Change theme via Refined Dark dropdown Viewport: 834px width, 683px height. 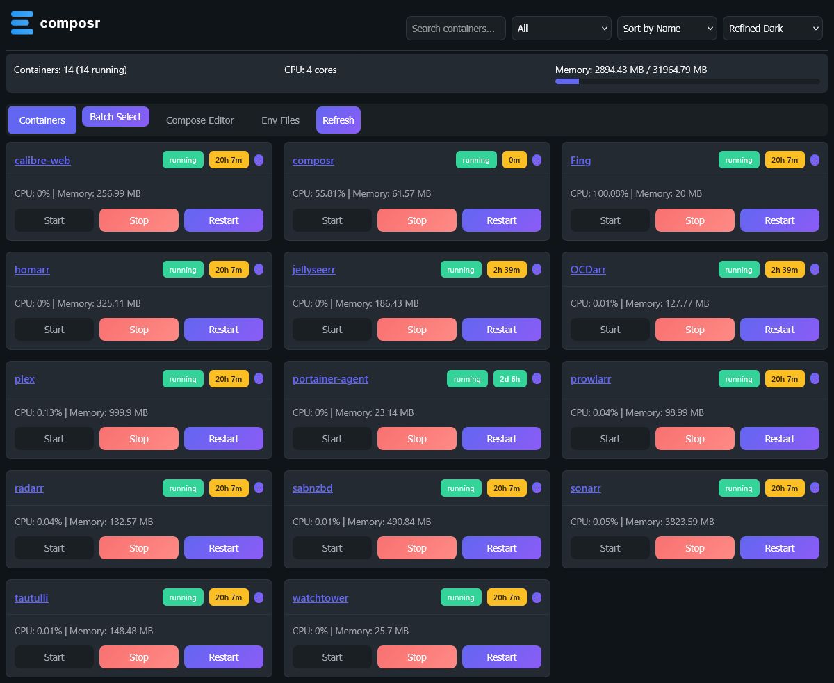[772, 28]
